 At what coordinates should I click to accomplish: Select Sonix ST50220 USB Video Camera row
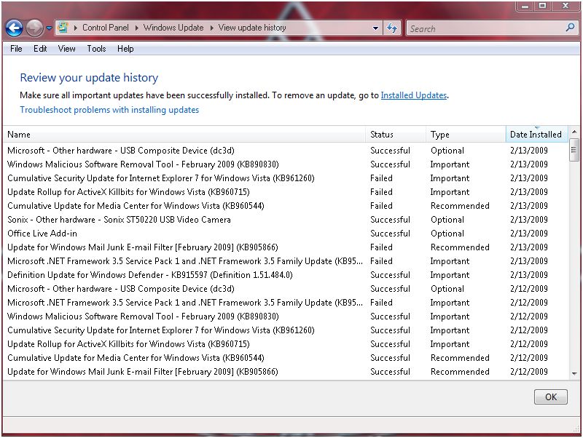286,220
